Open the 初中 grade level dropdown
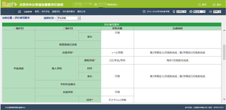Screen dimensions: 226x110 click(217, 12)
